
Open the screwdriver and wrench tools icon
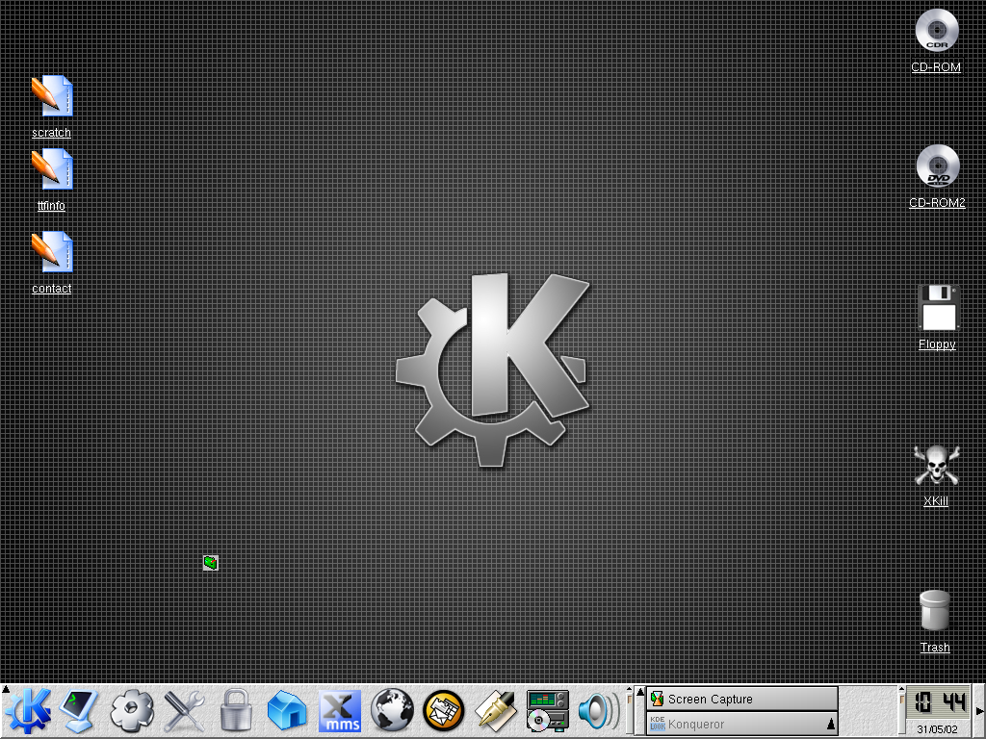[184, 711]
